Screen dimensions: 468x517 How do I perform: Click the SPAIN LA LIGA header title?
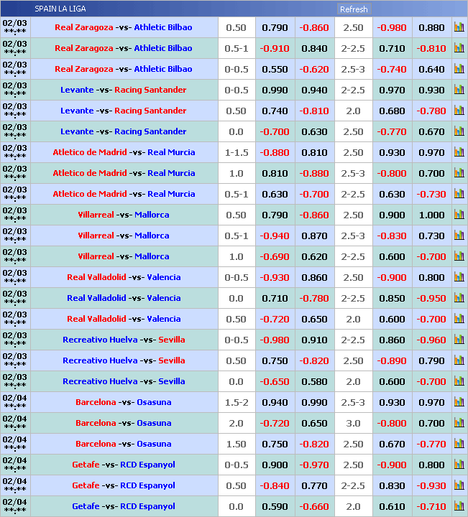[x=60, y=9]
